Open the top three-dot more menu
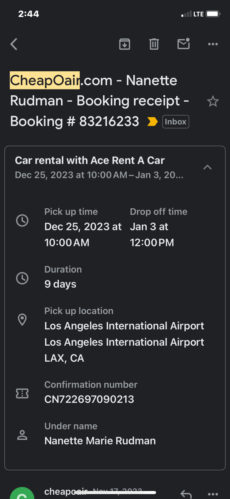 [x=213, y=44]
